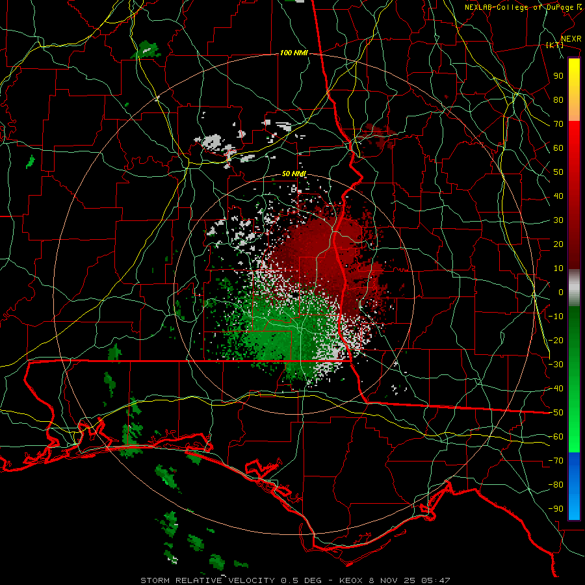Screen dimensions: 585x585
Task: Click the -40 knot scale label
Action: 556,389
